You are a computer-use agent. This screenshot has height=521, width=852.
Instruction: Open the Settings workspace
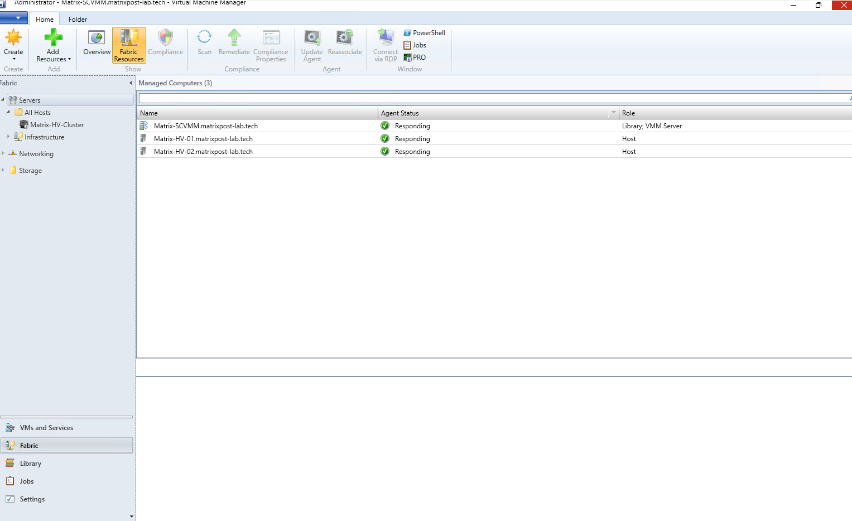tap(66, 499)
